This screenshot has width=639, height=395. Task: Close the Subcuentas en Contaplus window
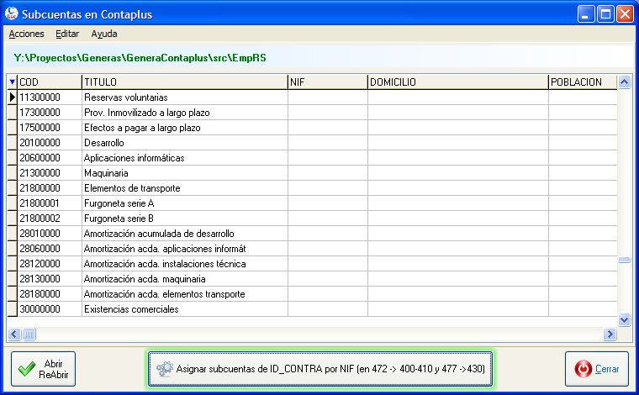pyautogui.click(x=625, y=14)
